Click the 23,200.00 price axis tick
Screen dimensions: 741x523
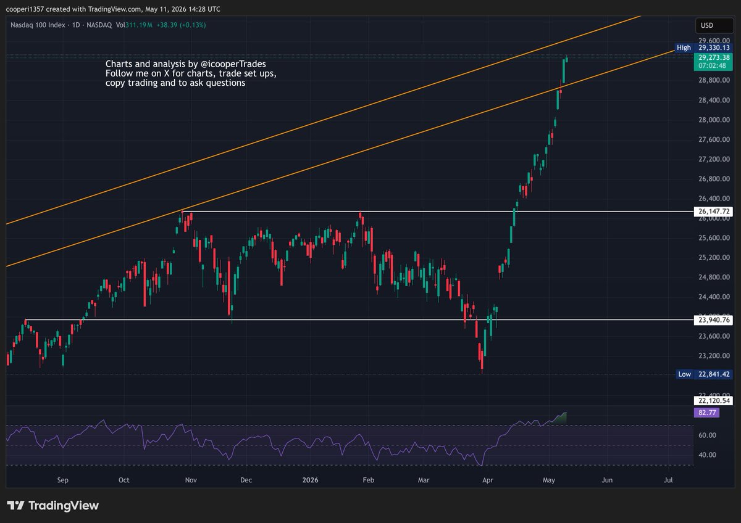pyautogui.click(x=715, y=356)
